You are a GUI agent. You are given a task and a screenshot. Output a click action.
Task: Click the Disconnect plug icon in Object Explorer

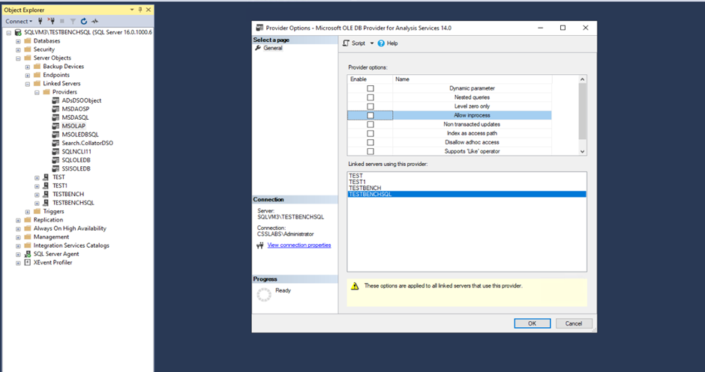(51, 21)
